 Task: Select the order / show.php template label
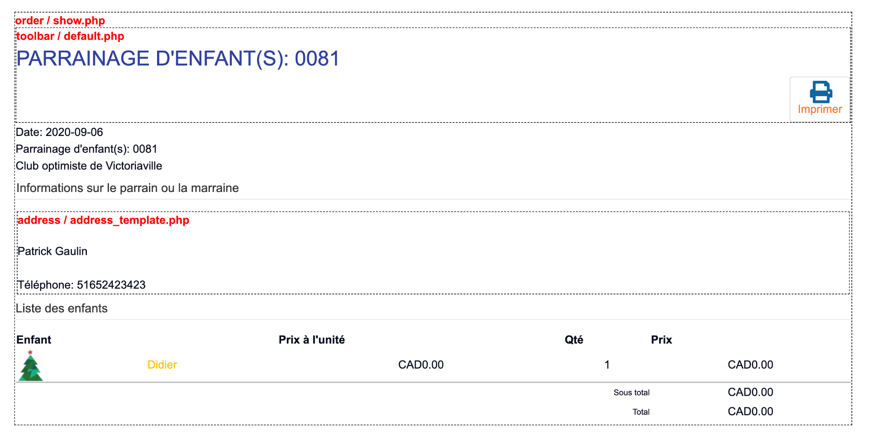tap(60, 21)
